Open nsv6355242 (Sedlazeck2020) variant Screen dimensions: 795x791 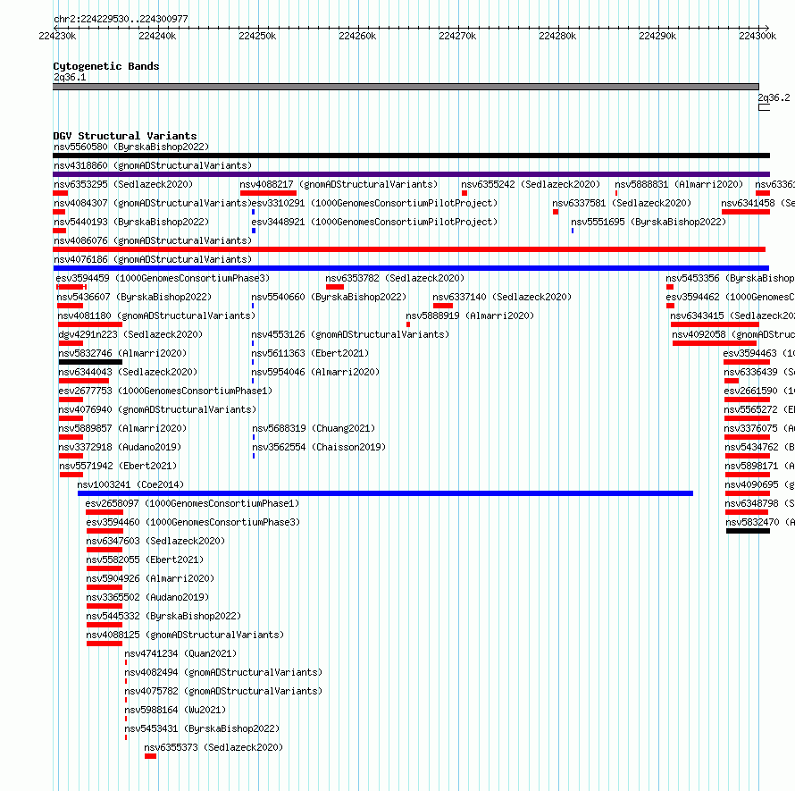(x=531, y=184)
